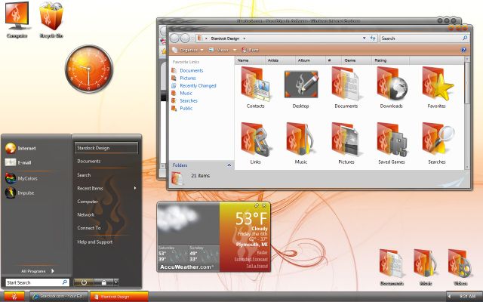
Task: Click the lock button in Start menu
Action: click(x=103, y=282)
